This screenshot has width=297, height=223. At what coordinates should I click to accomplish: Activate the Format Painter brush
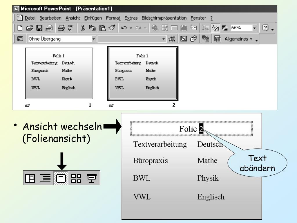tap(112, 28)
